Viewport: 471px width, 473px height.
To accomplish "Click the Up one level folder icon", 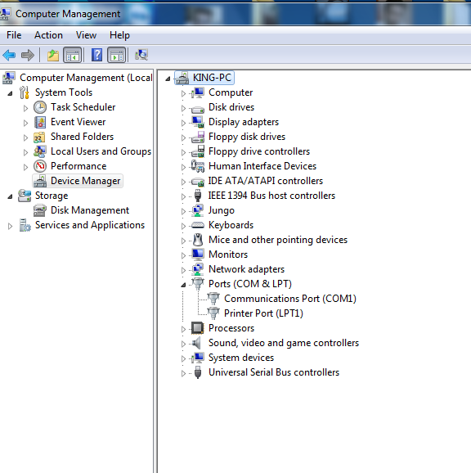I will coord(52,55).
